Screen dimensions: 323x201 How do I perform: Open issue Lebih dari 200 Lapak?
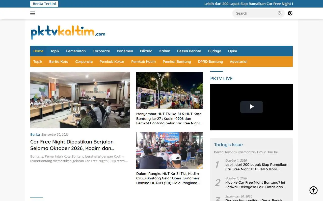pos(256,167)
